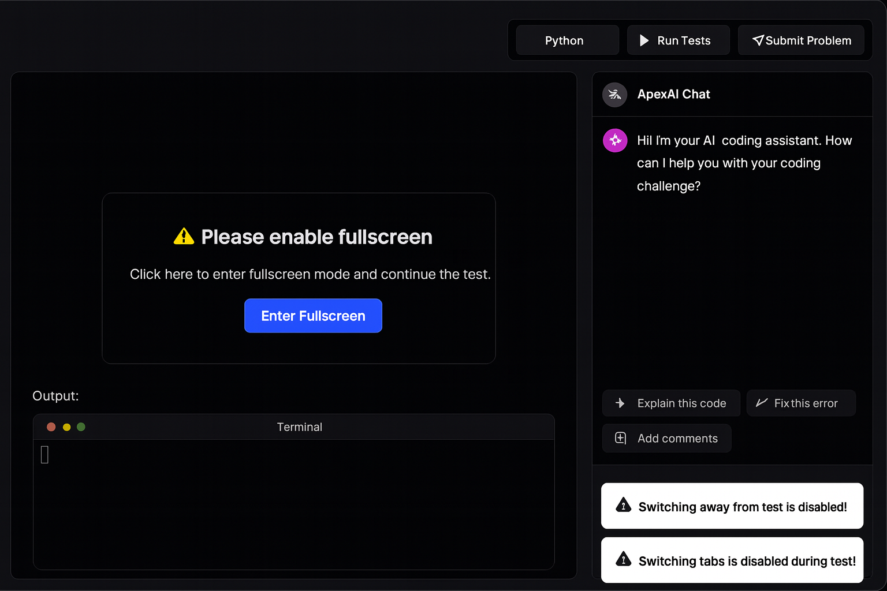
Task: Click warning icon on the switching away toast
Action: coord(624,506)
